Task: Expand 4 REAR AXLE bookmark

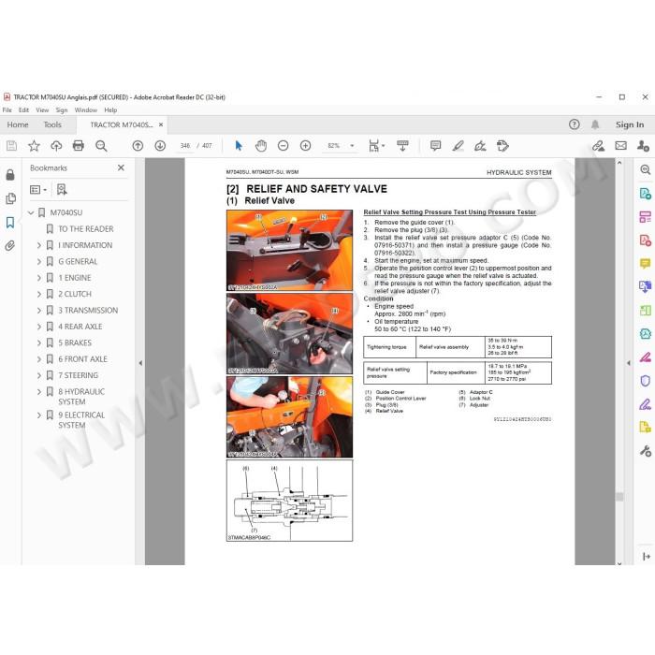Action: 39,327
